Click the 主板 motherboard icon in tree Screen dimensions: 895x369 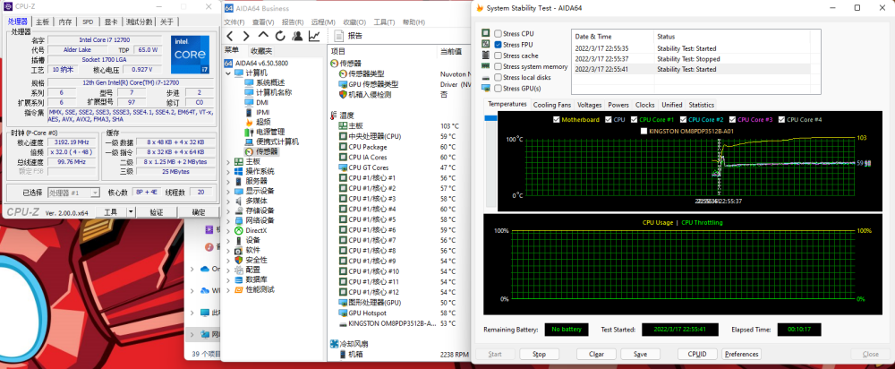coord(239,161)
